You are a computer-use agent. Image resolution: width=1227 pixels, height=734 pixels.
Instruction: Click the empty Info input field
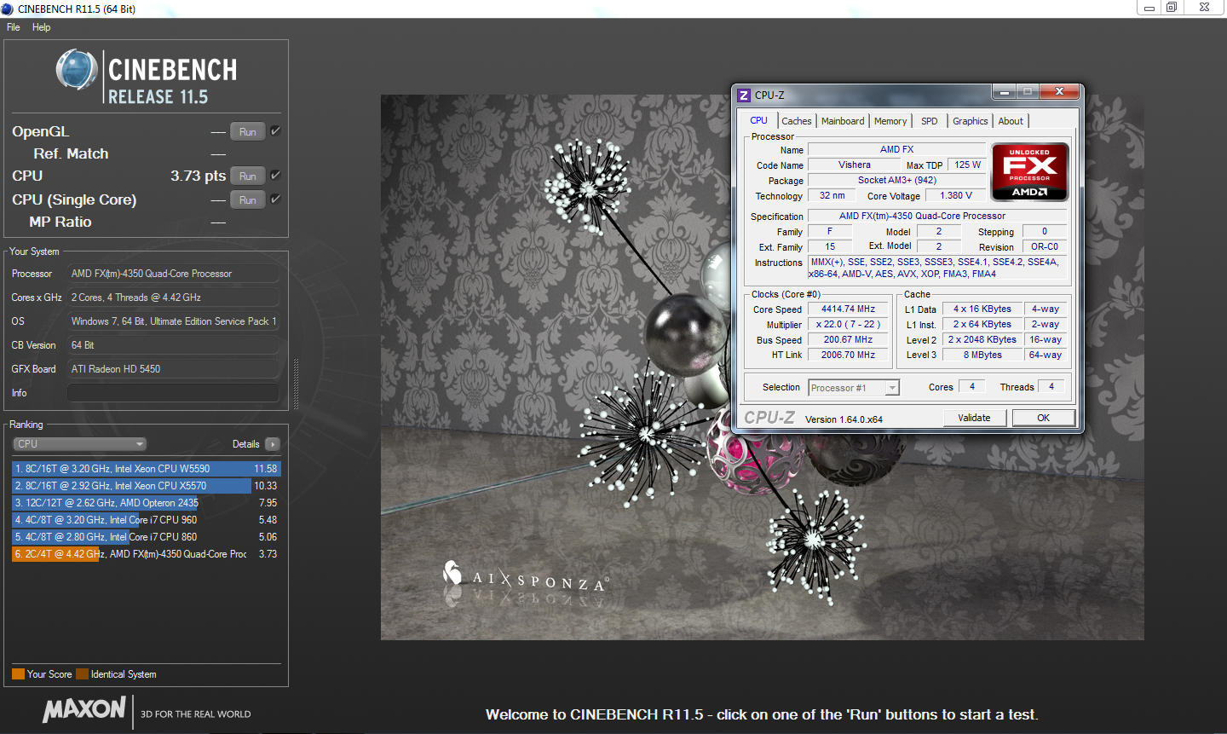click(173, 393)
